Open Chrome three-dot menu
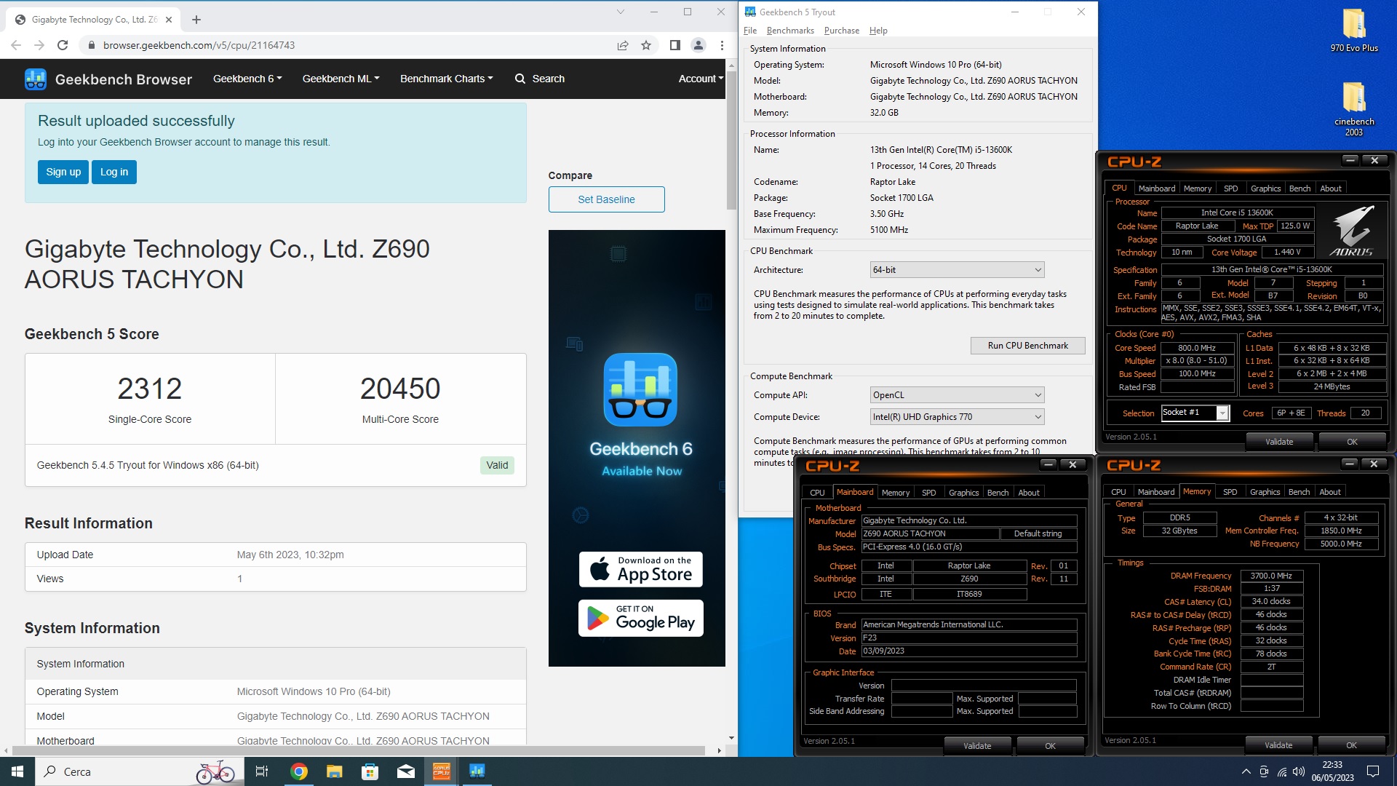This screenshot has height=786, width=1397. (722, 45)
